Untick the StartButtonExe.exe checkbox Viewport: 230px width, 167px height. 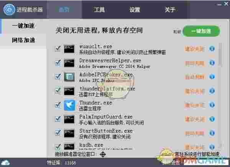coord(58,133)
